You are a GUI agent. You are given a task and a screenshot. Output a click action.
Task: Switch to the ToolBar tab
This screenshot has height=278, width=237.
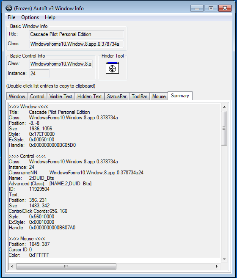[x=139, y=96]
